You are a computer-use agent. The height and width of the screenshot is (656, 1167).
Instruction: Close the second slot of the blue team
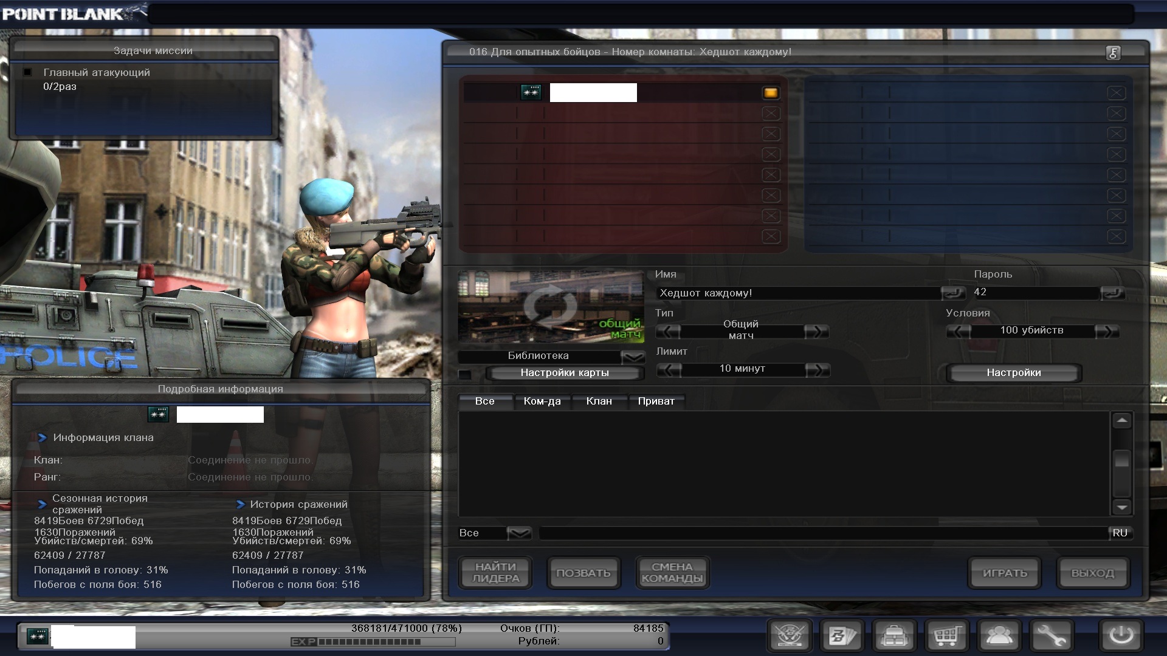click(x=1116, y=114)
